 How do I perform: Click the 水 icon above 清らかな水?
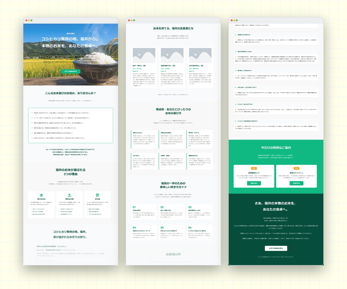click(x=41, y=195)
